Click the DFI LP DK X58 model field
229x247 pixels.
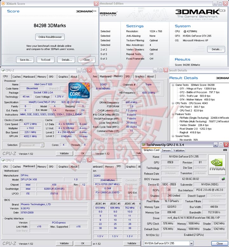point(42,179)
